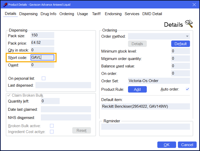
Task: Tick the On personal list checkbox
Action: [43, 78]
